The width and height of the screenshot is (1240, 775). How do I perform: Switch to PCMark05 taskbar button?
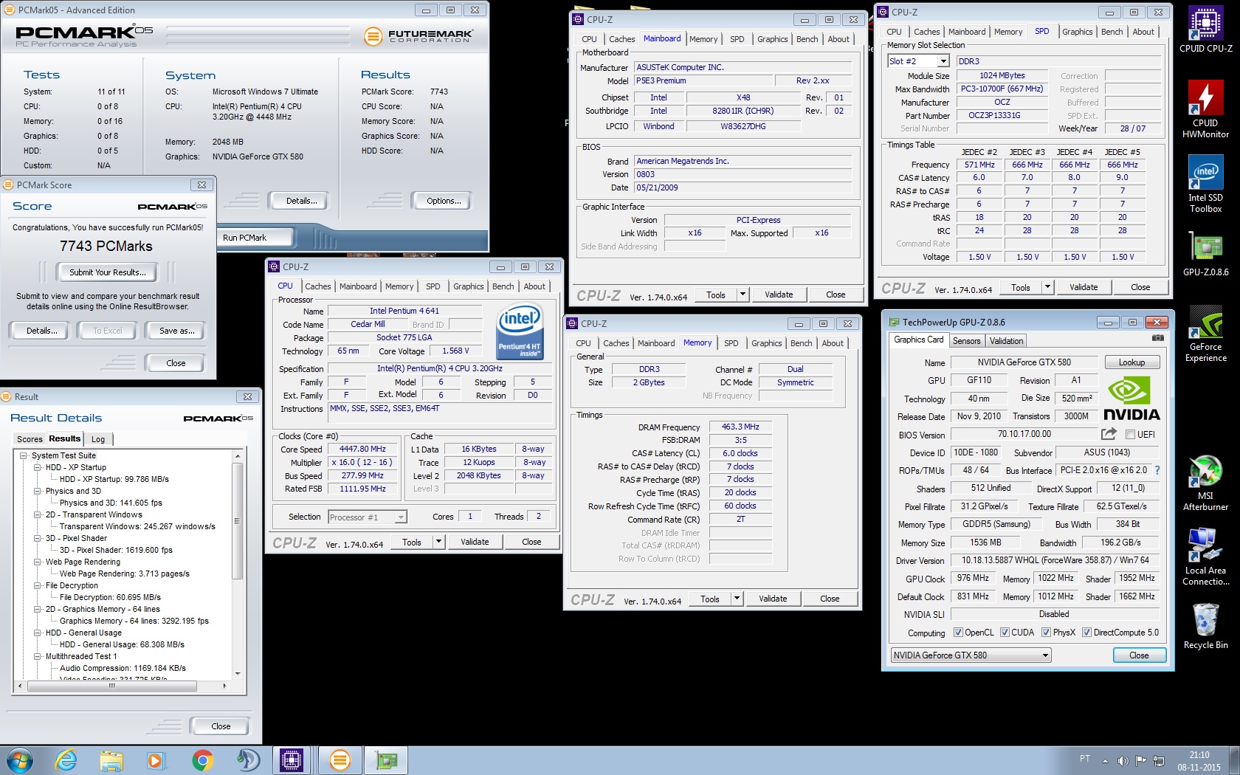coord(340,760)
